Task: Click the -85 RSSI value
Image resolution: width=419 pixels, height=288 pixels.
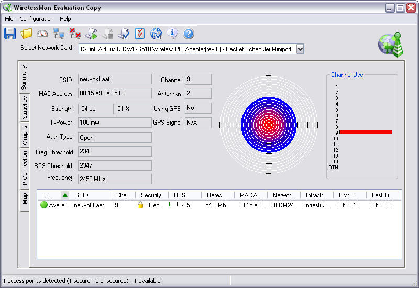Action: (186, 205)
